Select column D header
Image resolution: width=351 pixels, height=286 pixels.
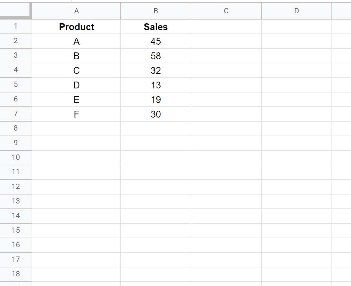coord(296,11)
